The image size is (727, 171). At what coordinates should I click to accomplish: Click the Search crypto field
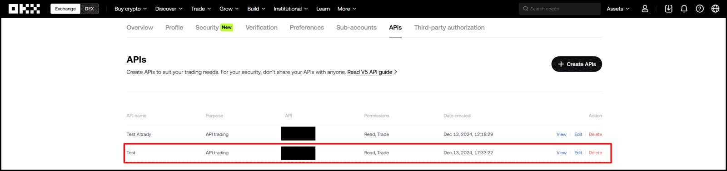click(560, 9)
